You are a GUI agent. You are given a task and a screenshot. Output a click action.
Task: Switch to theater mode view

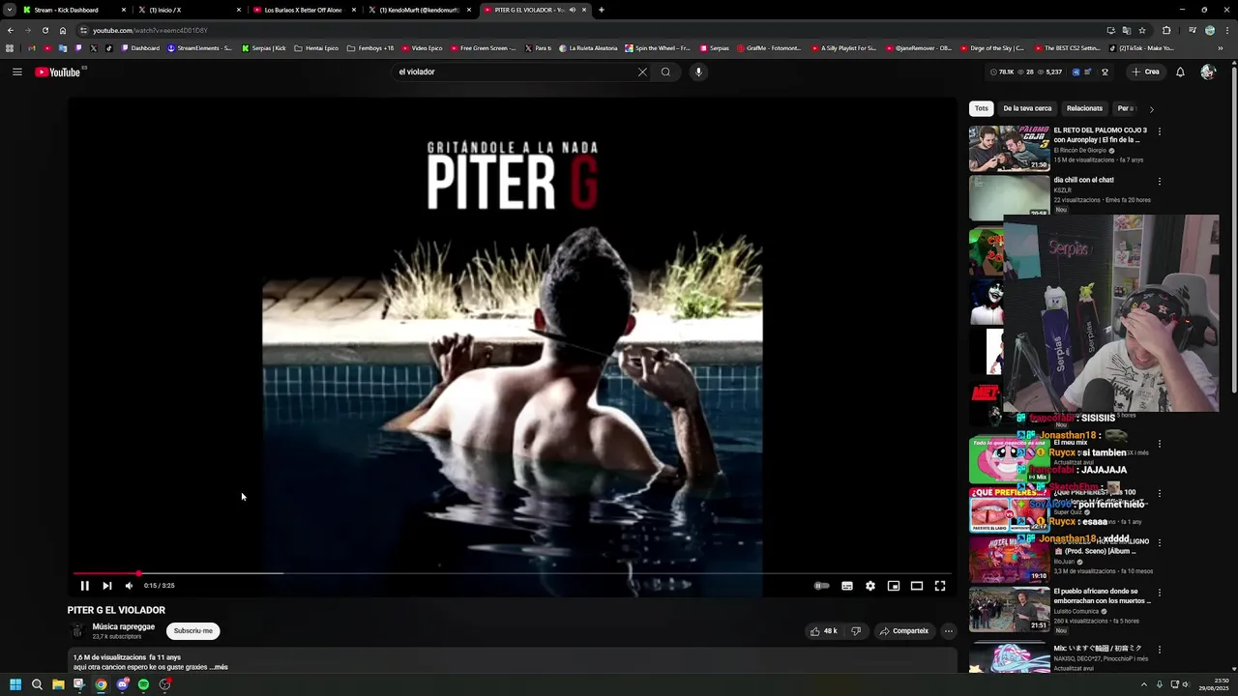coord(917,586)
